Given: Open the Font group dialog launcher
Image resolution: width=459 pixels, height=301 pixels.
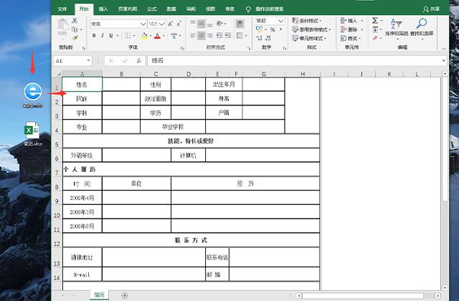Looking at the screenshot, I should [182, 48].
